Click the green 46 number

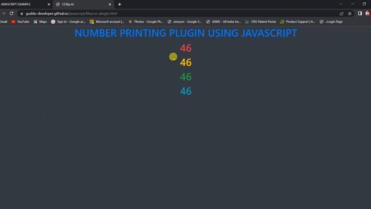coord(185,77)
